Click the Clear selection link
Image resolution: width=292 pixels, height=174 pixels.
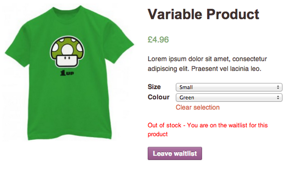tap(197, 107)
